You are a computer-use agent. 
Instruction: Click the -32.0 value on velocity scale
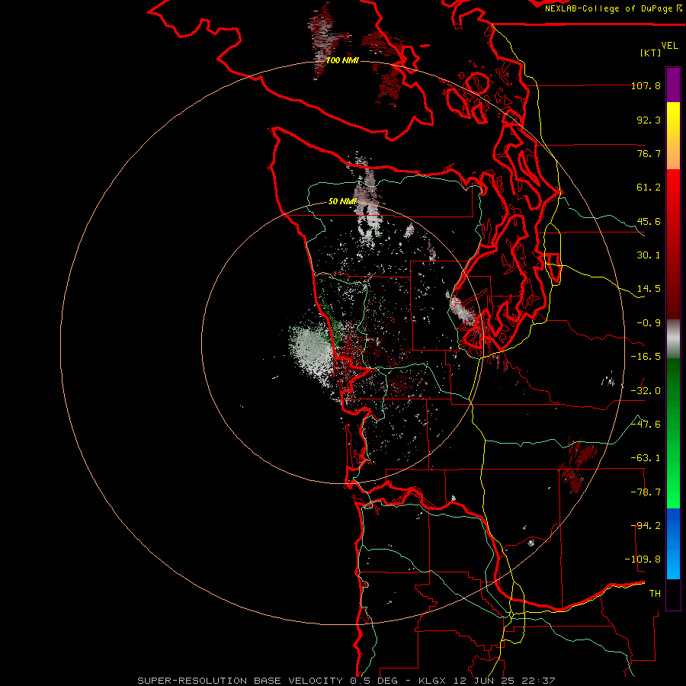click(x=646, y=391)
